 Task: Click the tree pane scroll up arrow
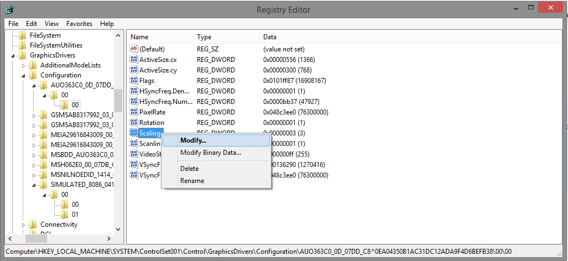[118, 35]
